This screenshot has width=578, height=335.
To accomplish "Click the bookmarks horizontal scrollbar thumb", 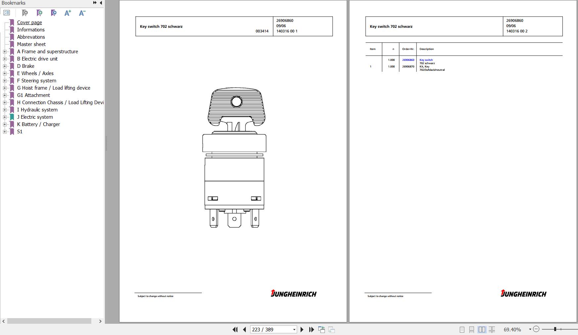I will pos(49,321).
